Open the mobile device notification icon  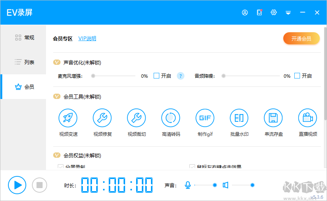[259, 13]
